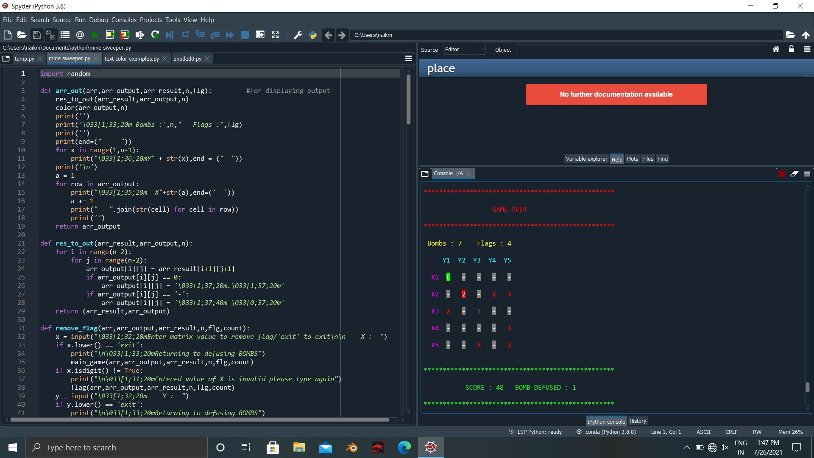This screenshot has height=458, width=814.
Task: Show the Variable explorer pane
Action: [586, 159]
